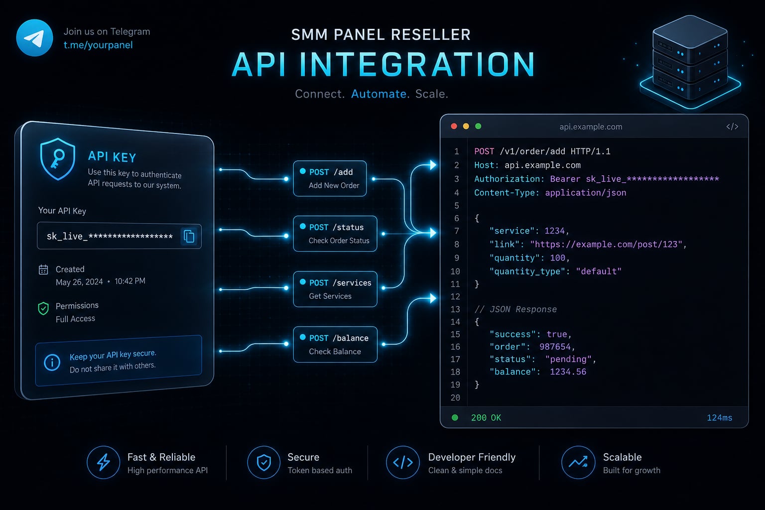Viewport: 765px width, 510px height.
Task: Click code line 1 POST /v1/order/add
Action: [x=542, y=151]
